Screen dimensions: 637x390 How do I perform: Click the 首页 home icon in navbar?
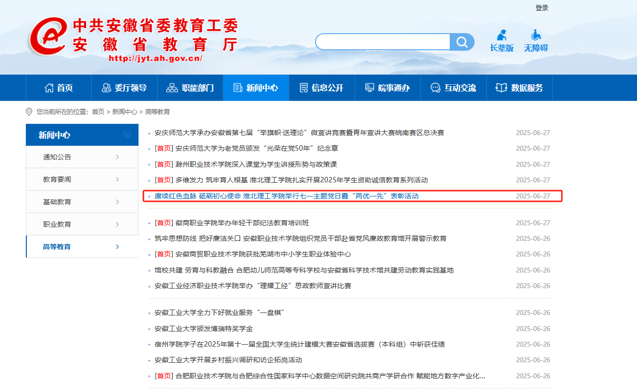49,88
